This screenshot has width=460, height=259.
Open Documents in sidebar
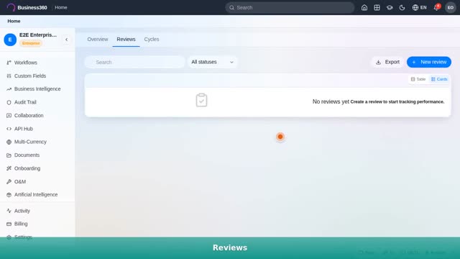(x=37, y=155)
